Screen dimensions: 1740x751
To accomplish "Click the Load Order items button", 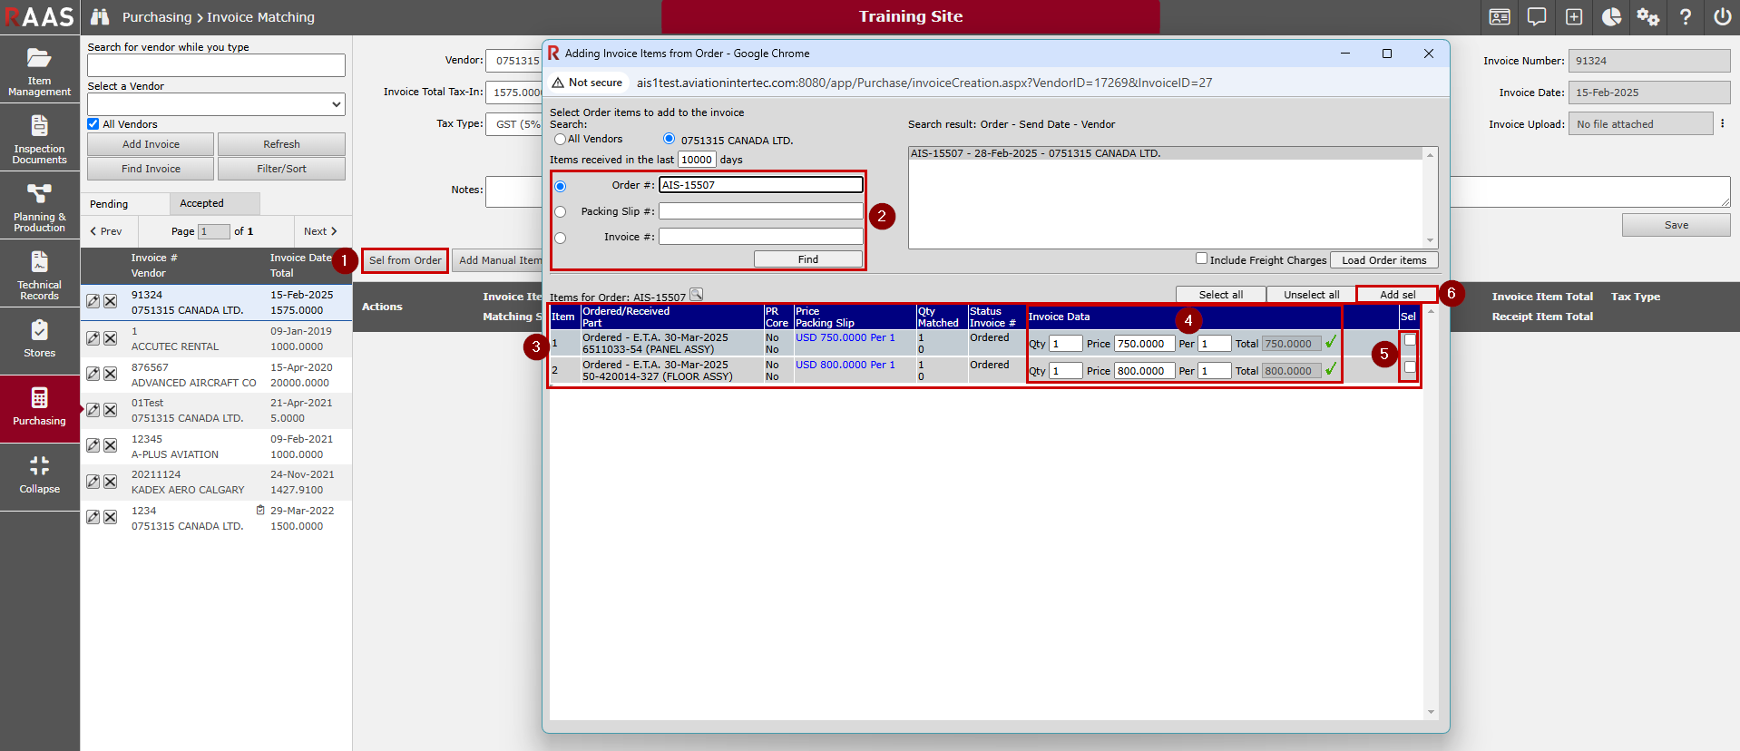I will pyautogui.click(x=1383, y=260).
